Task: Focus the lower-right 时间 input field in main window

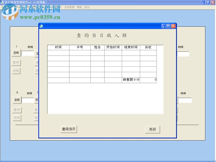Action: tap(185, 100)
